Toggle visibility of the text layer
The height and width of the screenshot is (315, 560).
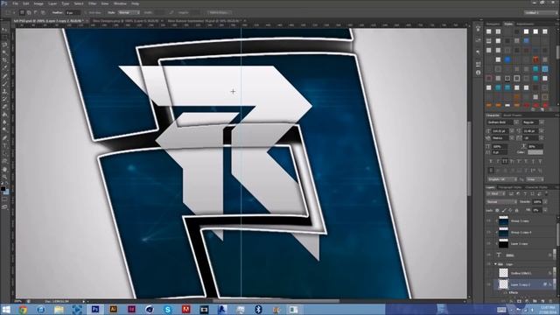[489, 255]
